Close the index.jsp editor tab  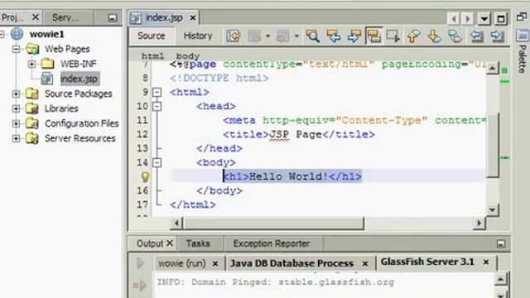[193, 17]
